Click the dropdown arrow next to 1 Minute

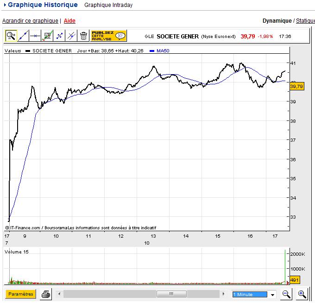click(272, 295)
